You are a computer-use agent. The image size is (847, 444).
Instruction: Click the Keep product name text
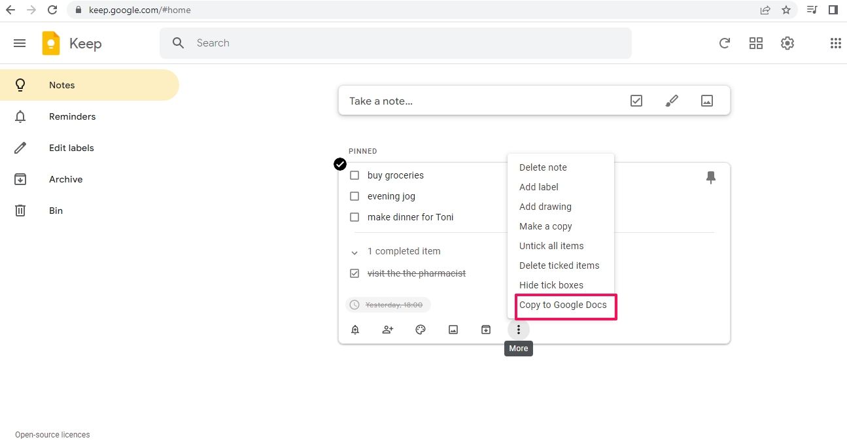[x=85, y=44]
